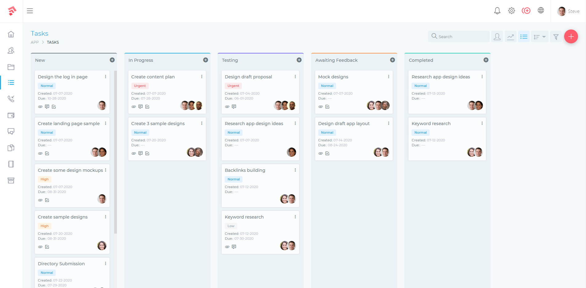Click the activity chart icon in the toolbar
This screenshot has width=586, height=288.
coord(510,36)
